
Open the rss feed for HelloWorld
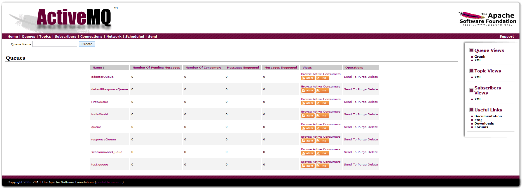322,116
